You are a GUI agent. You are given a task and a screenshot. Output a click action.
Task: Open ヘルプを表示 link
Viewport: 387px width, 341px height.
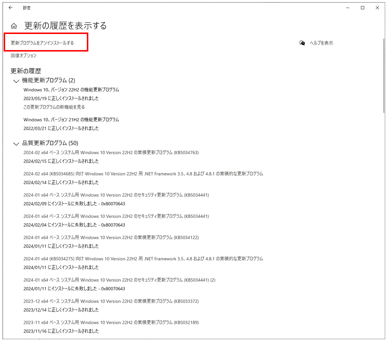coord(321,43)
